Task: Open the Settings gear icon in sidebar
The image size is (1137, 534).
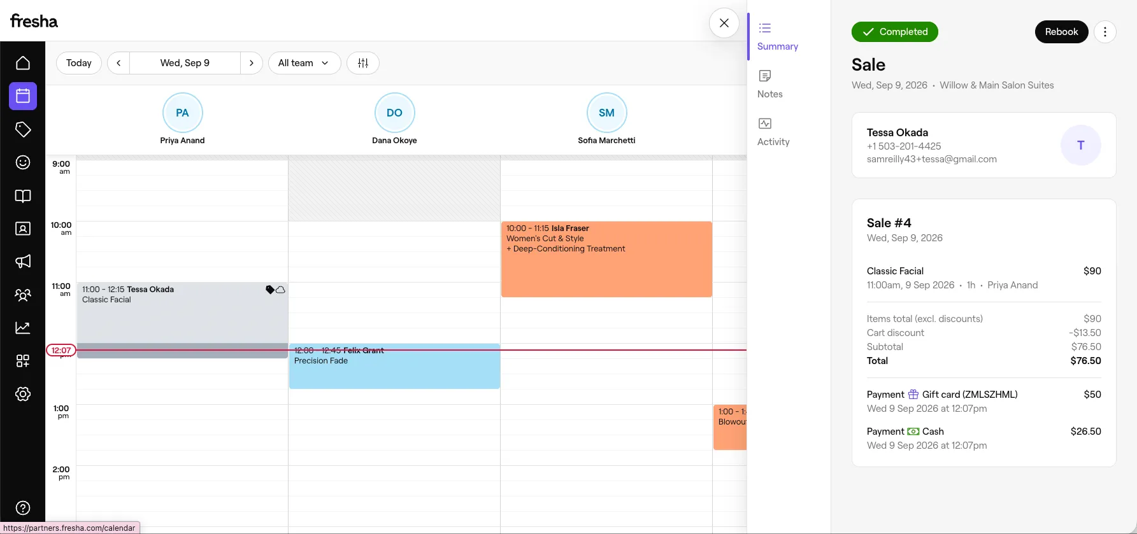Action: tap(23, 394)
